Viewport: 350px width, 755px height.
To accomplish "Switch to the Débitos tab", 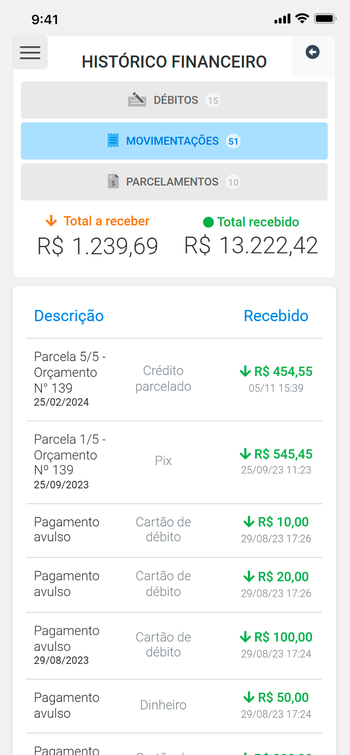I will click(x=175, y=100).
